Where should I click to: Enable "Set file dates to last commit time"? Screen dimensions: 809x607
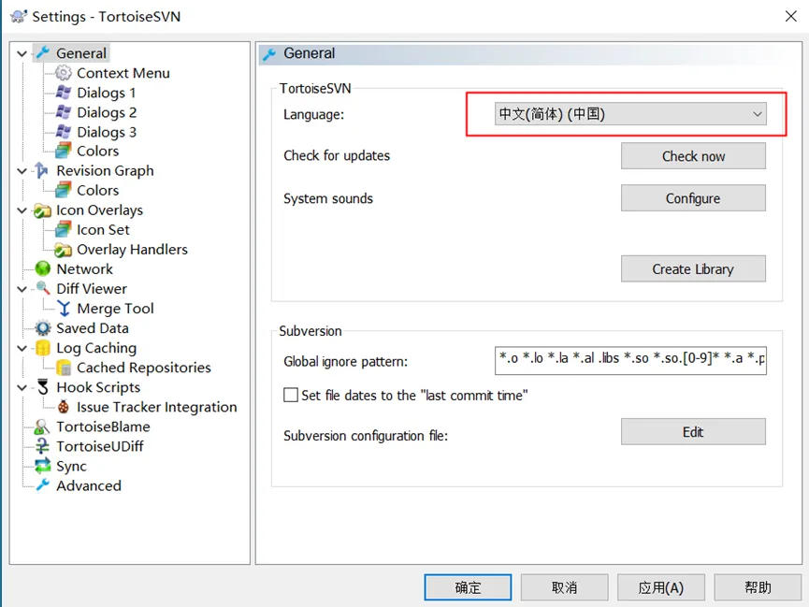[x=291, y=395]
